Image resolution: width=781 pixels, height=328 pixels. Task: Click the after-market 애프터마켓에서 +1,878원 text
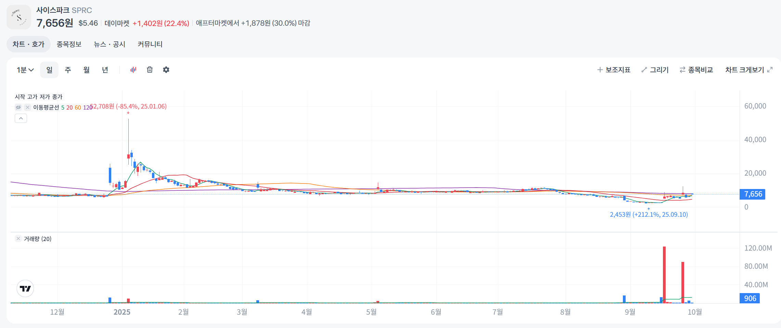[x=253, y=23]
